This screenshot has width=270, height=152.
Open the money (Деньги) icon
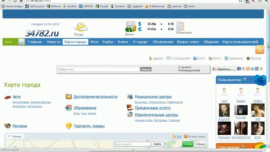[x=130, y=27]
